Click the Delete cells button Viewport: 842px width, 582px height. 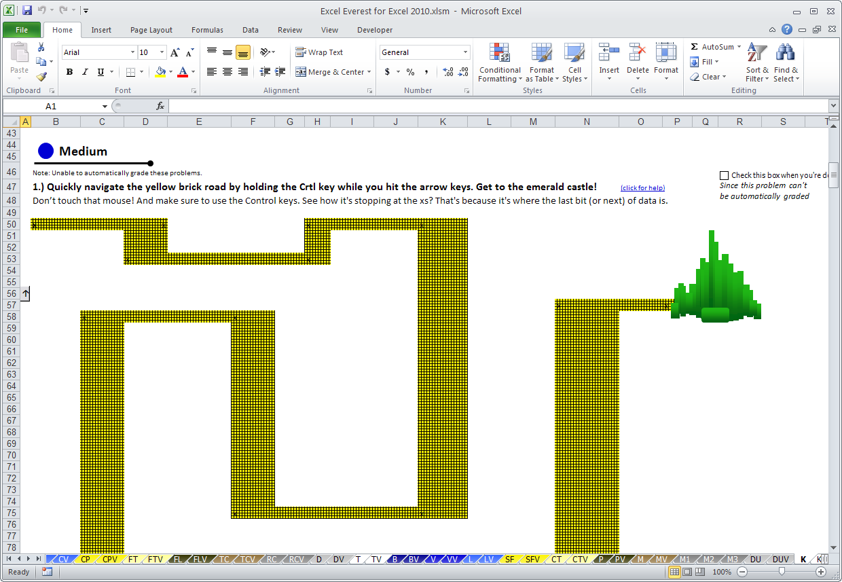(638, 62)
